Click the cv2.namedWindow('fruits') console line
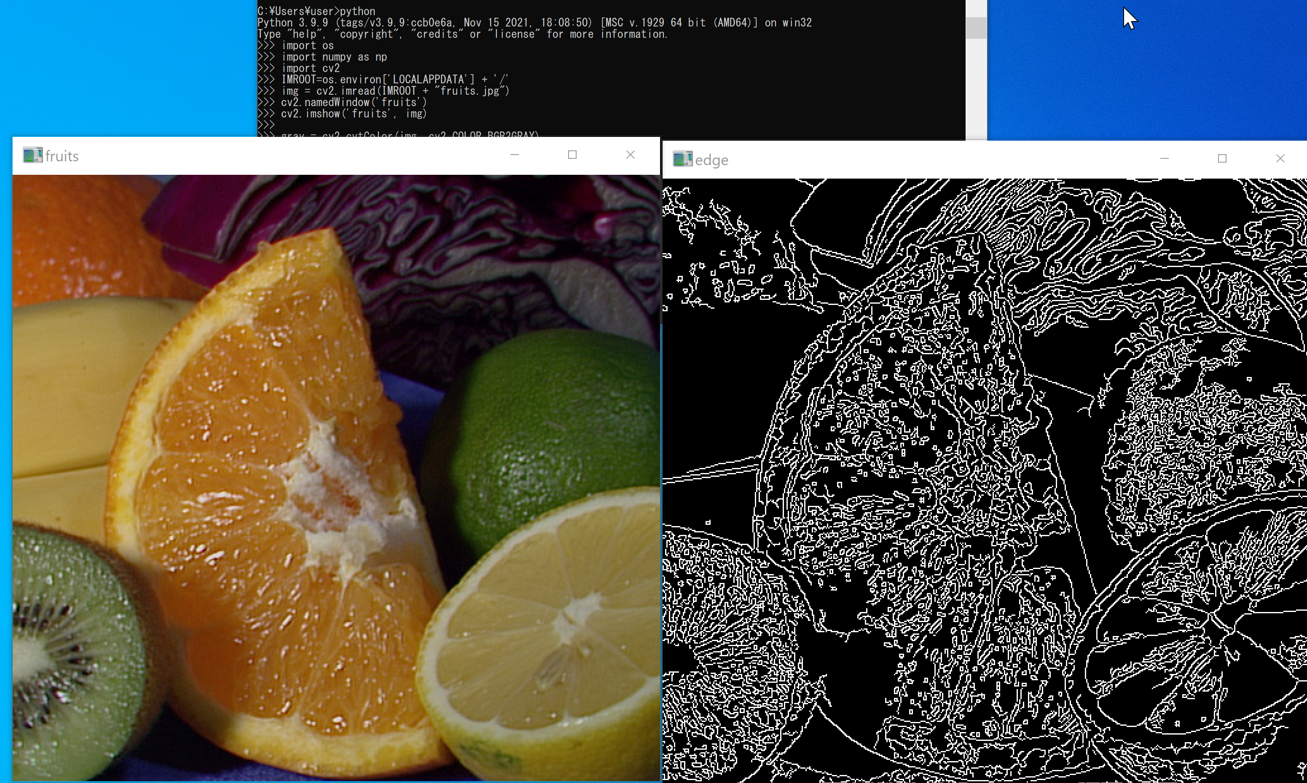1307x783 pixels. click(342, 102)
